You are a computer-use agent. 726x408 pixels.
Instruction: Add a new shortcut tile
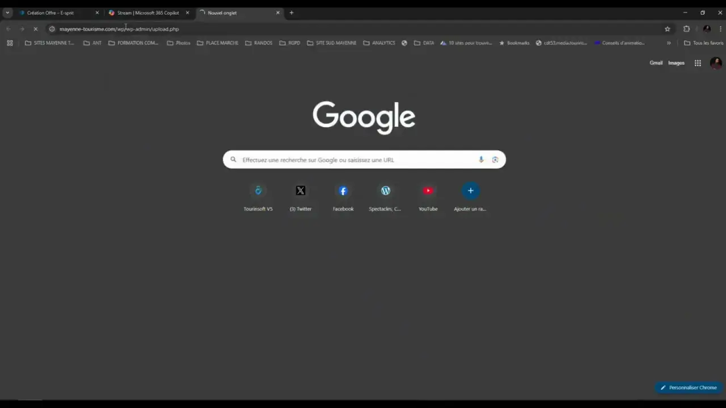470,191
